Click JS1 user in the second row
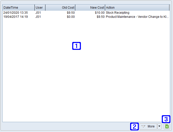Image resolution: width=173 pixels, height=132 pixels. click(x=38, y=17)
